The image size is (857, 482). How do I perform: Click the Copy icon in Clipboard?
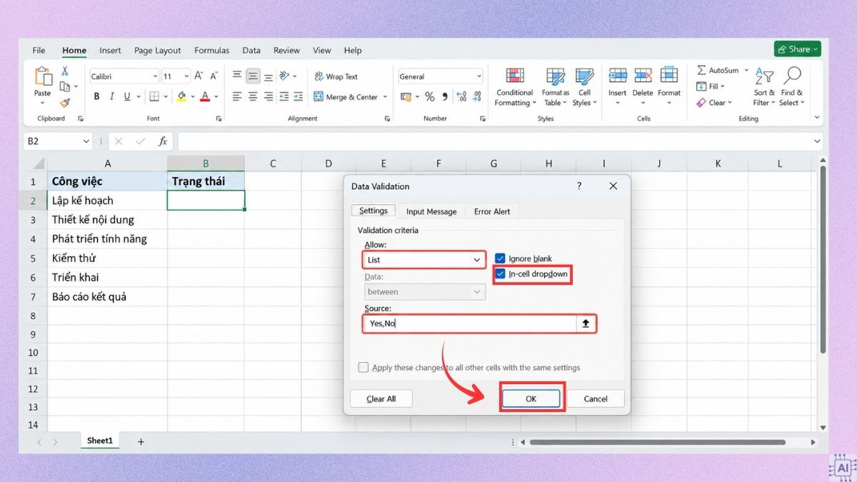(x=65, y=87)
